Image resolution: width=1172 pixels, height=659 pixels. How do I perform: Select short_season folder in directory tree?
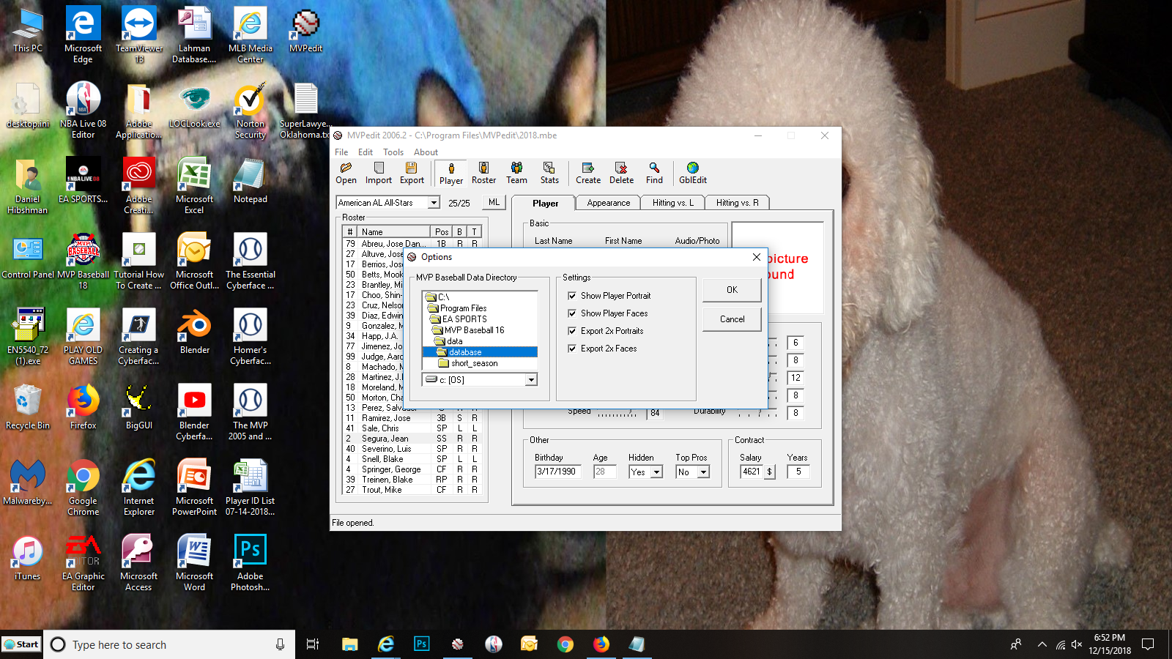click(x=468, y=363)
